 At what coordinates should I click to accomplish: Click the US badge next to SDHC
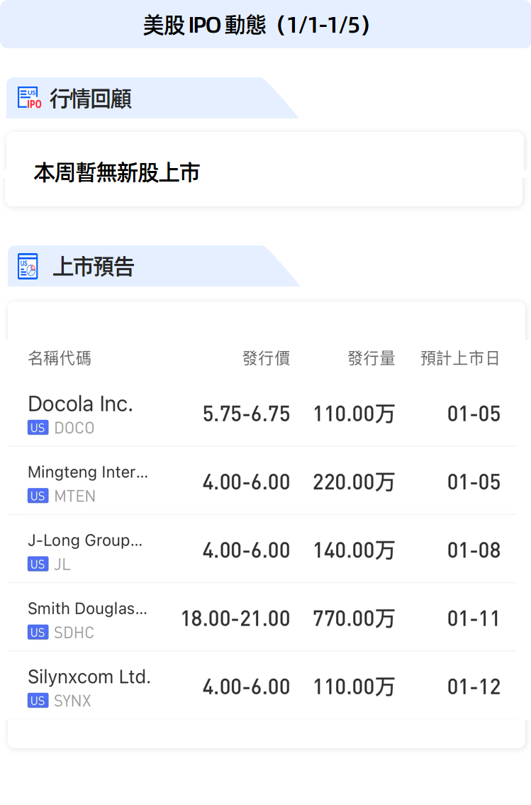[38, 633]
